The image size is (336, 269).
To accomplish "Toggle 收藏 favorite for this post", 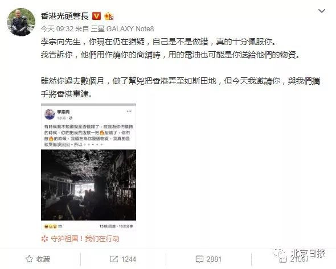I will coord(38,259).
